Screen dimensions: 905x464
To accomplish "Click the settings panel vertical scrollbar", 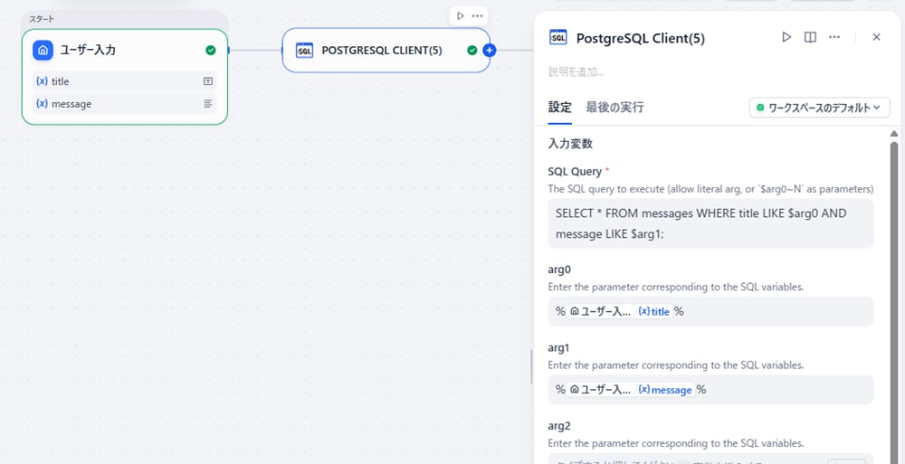I will click(894, 271).
